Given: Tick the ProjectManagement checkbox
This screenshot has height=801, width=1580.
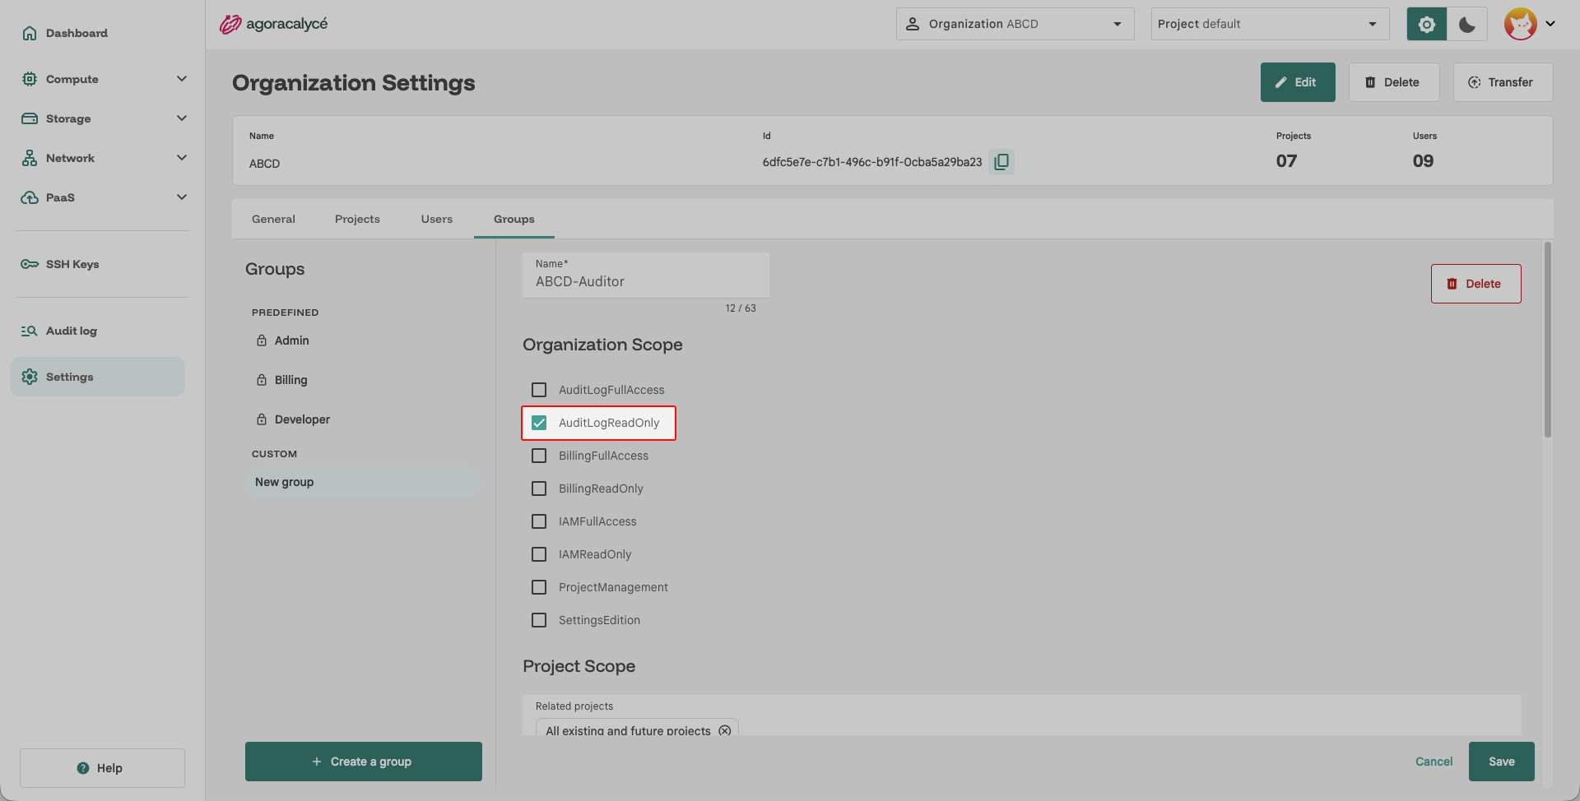Looking at the screenshot, I should [539, 587].
